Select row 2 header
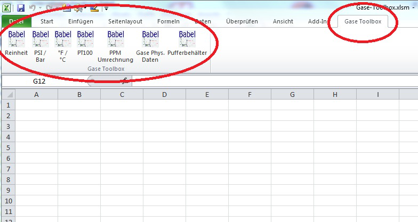 [9, 116]
